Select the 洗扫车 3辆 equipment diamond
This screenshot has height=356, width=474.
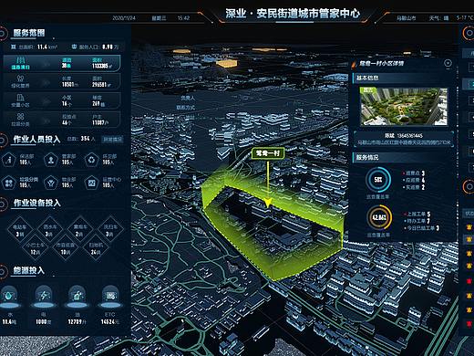(x=109, y=230)
